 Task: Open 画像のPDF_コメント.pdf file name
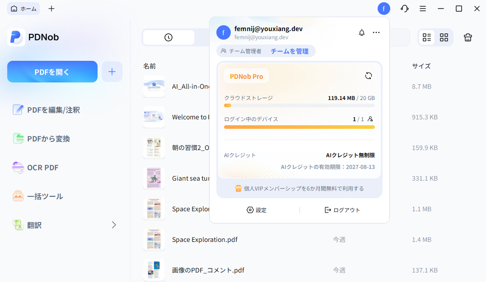point(208,270)
